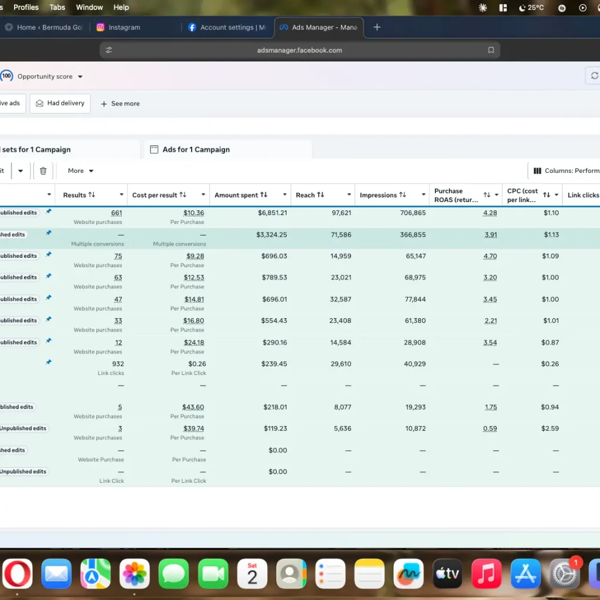Screen dimensions: 600x600
Task: Click the adsmanager.facebook.com address field
Action: (299, 50)
